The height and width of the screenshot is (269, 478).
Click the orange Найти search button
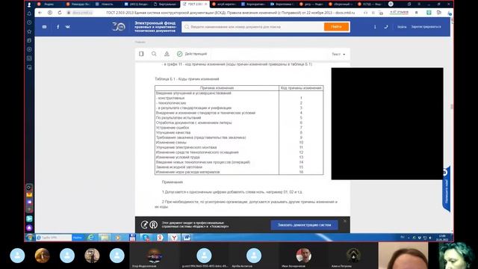(336, 27)
